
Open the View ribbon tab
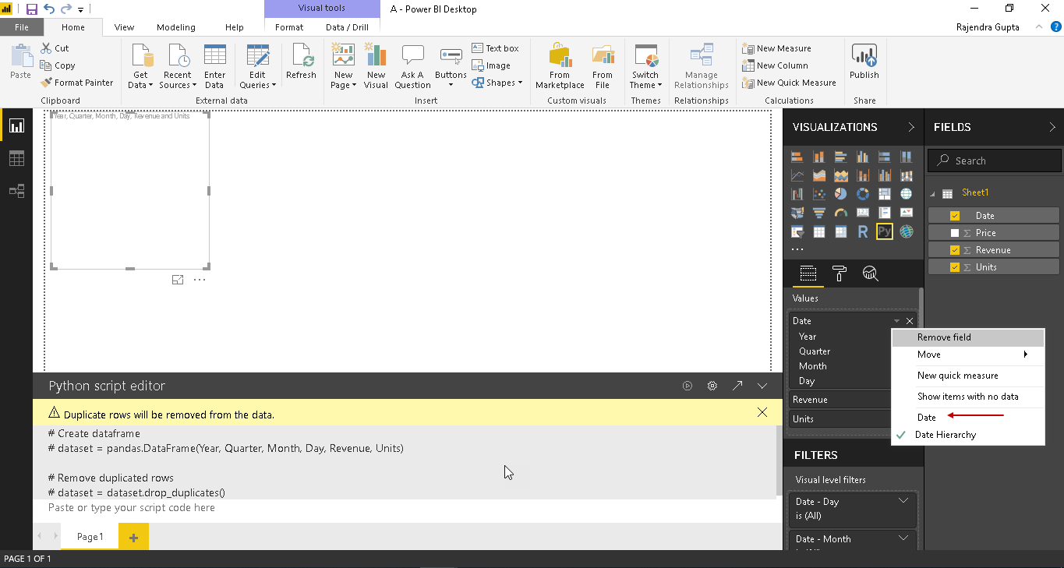pos(124,27)
